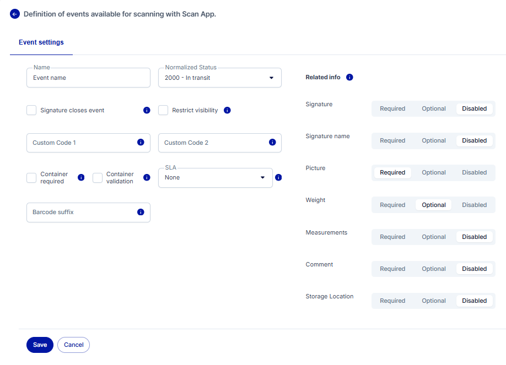Set Picture to Disabled
The image size is (506, 365).
coord(474,173)
